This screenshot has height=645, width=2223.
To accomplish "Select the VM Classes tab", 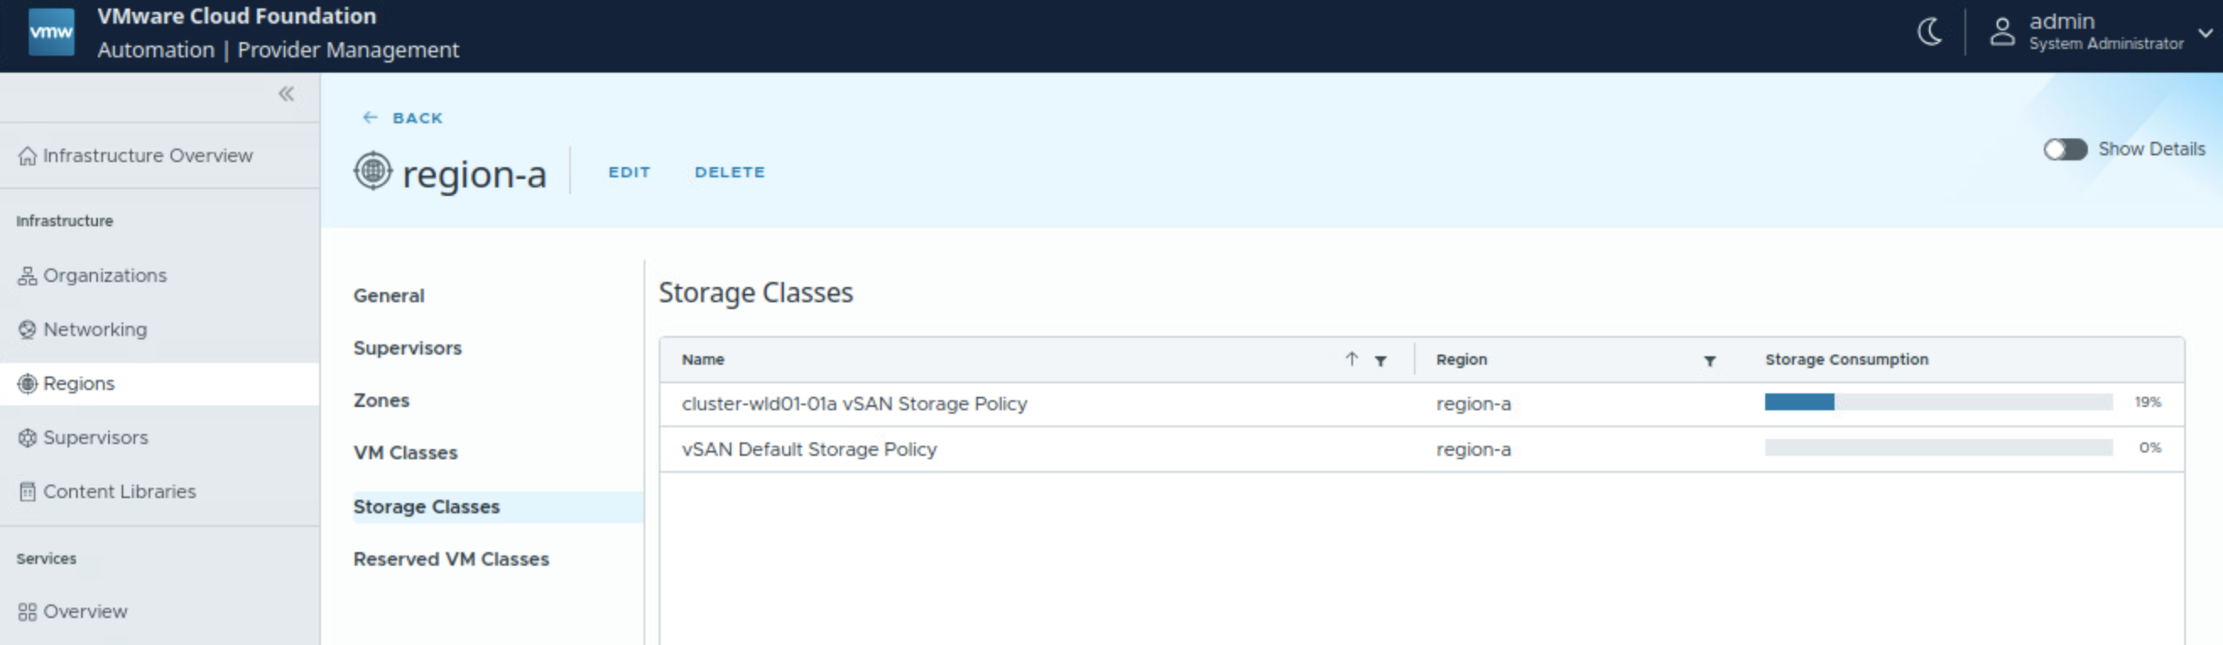I will (405, 453).
